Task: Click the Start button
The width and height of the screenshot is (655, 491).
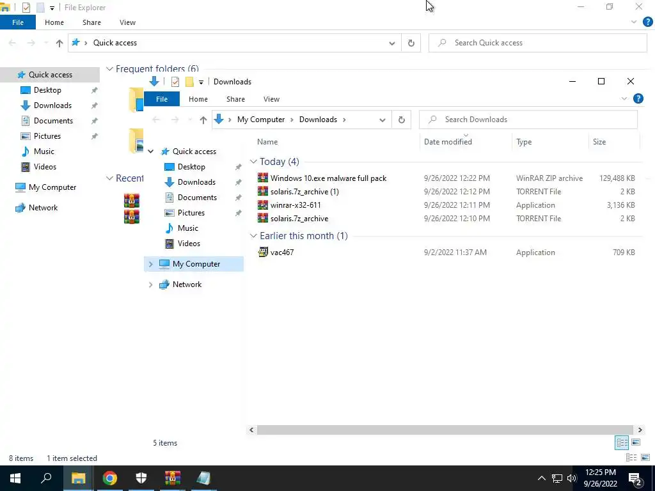Action: pos(15,478)
